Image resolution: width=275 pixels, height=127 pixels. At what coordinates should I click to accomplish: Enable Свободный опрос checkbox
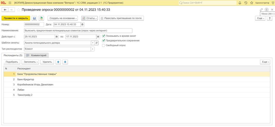coord(104,45)
